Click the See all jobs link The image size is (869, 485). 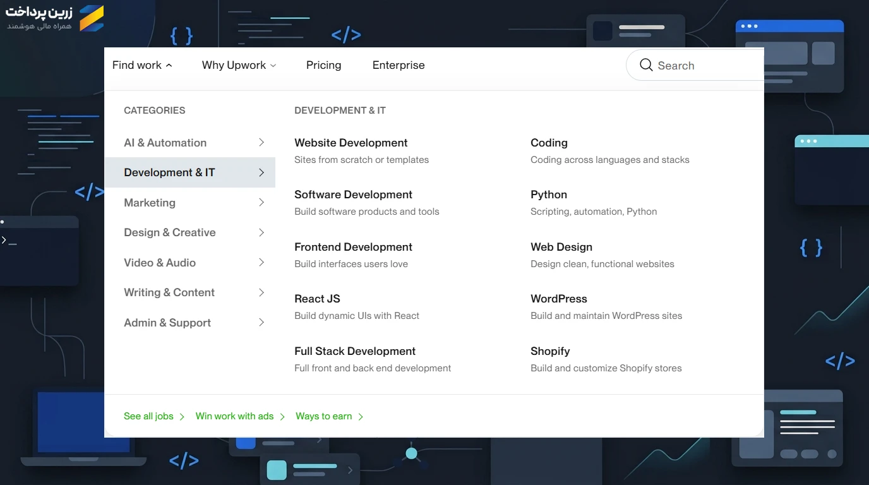(x=154, y=416)
